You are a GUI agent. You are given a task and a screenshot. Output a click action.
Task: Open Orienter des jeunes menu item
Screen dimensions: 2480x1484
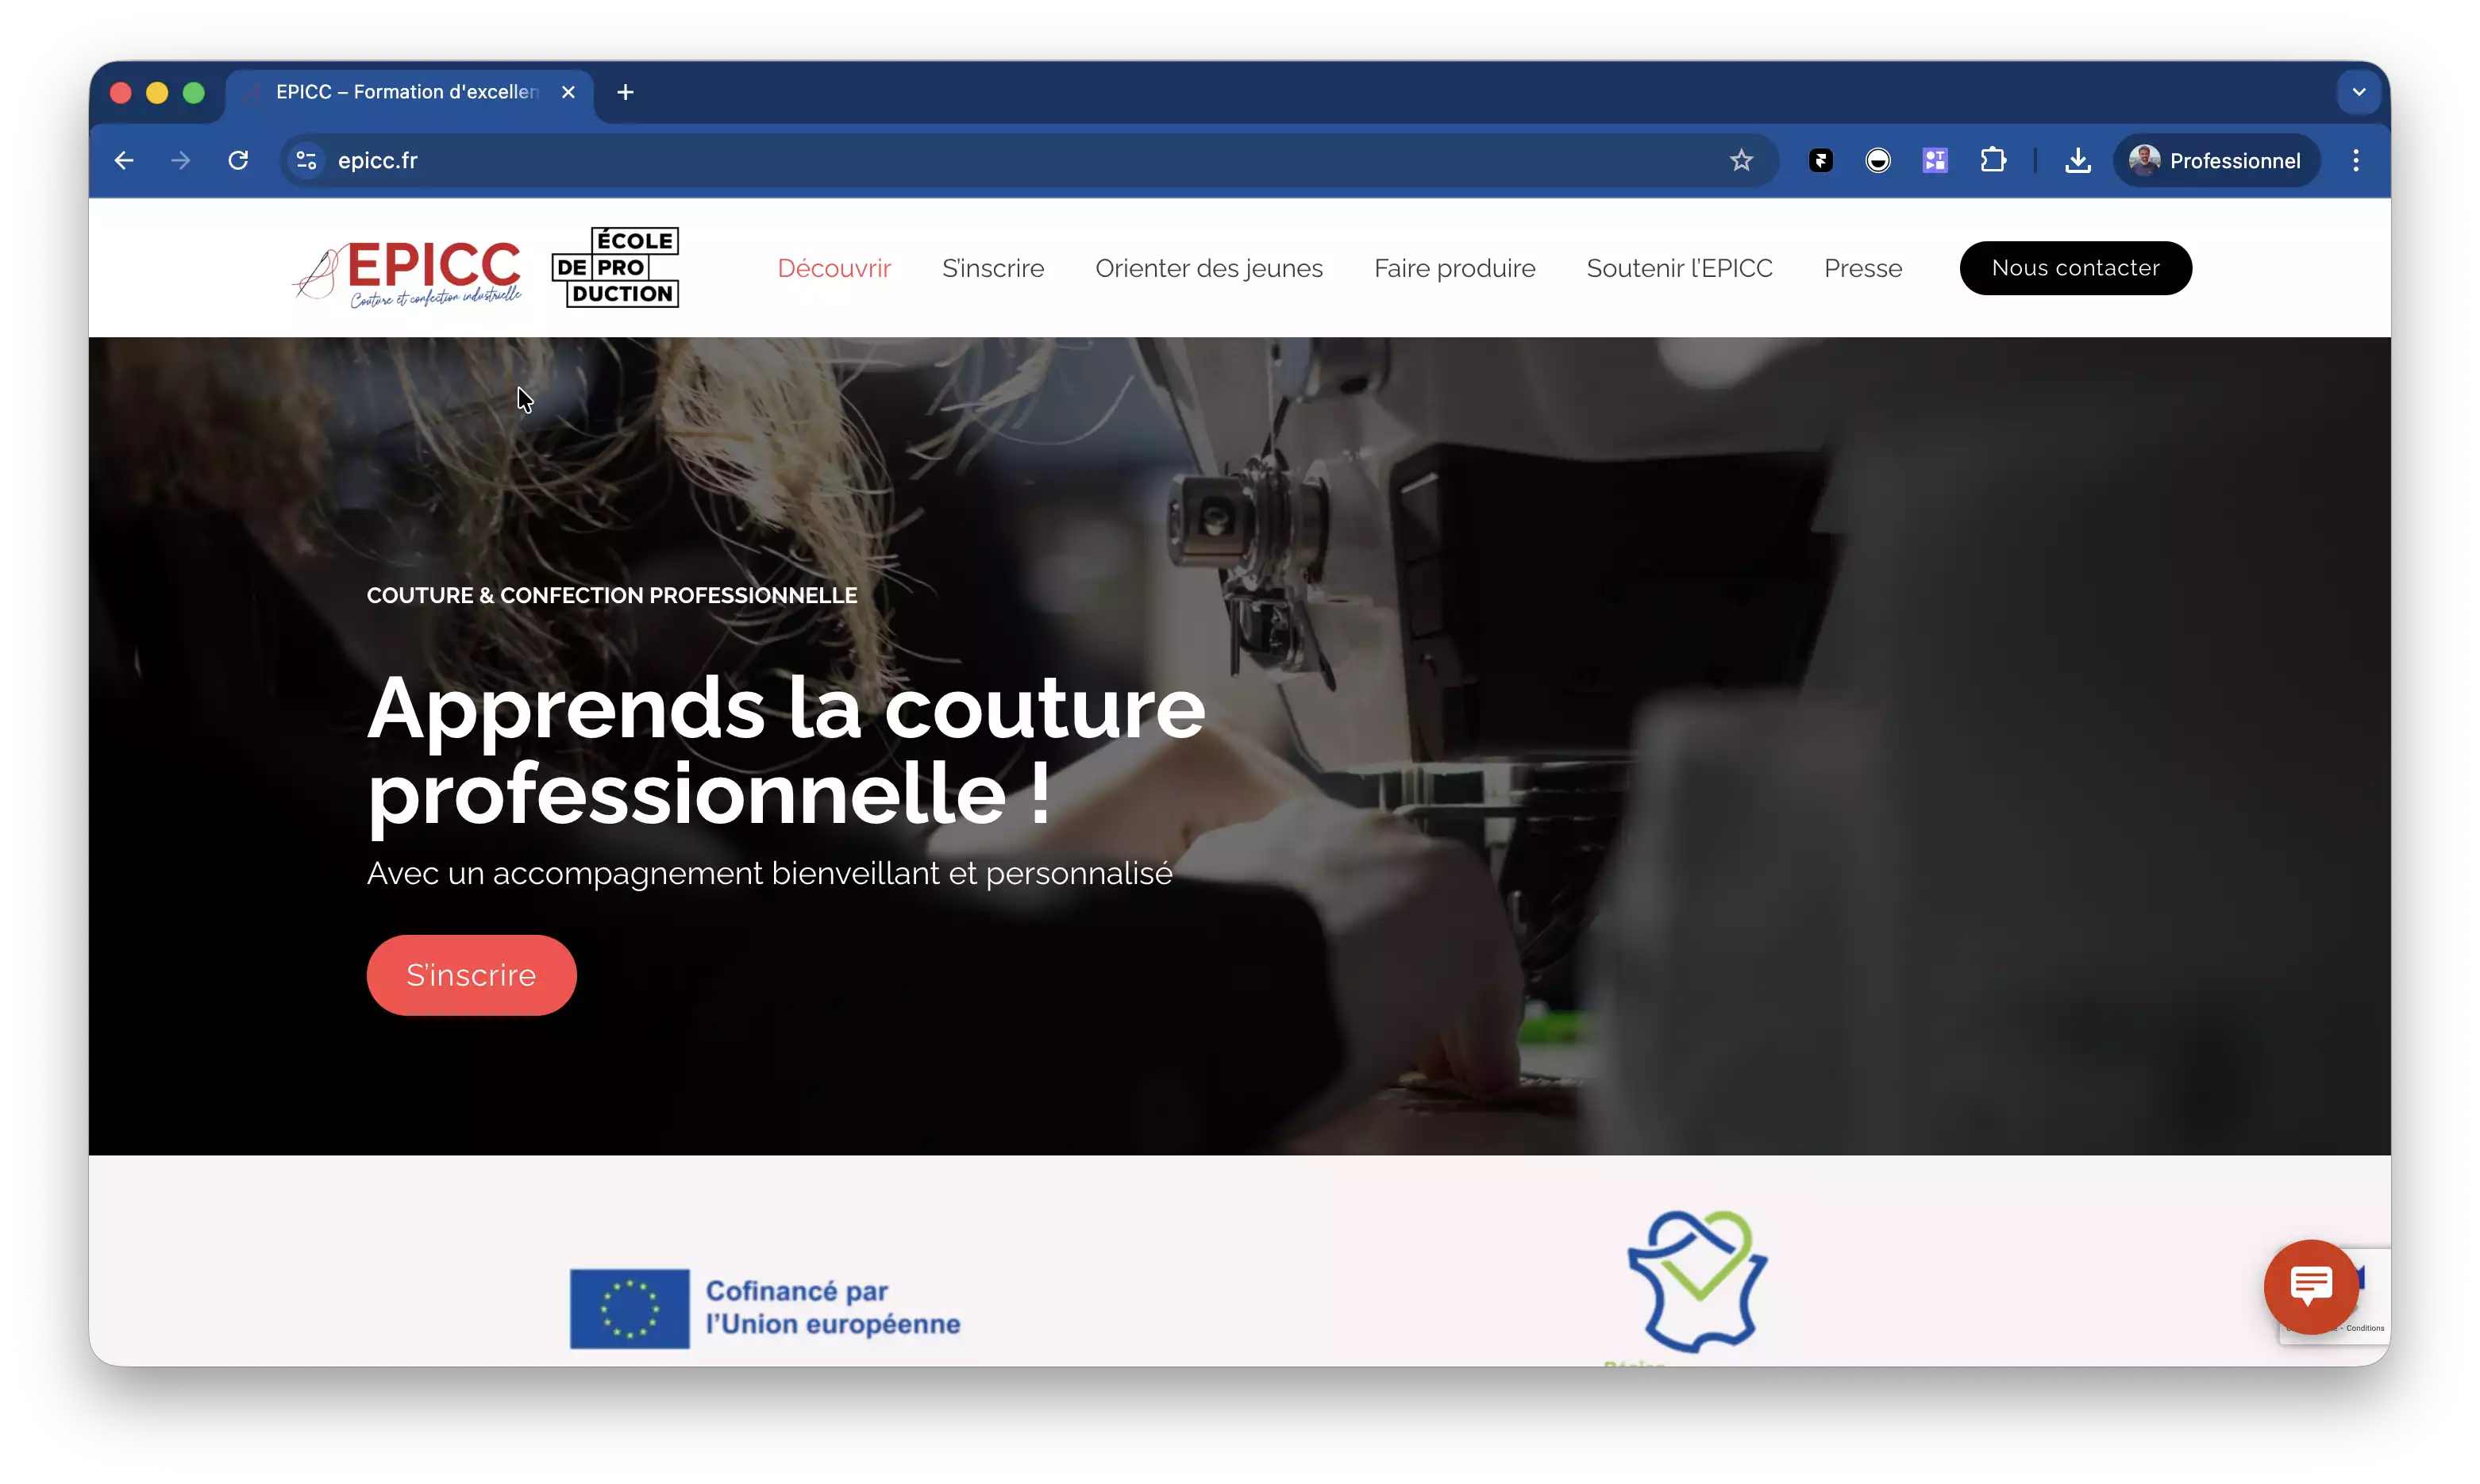(x=1208, y=268)
